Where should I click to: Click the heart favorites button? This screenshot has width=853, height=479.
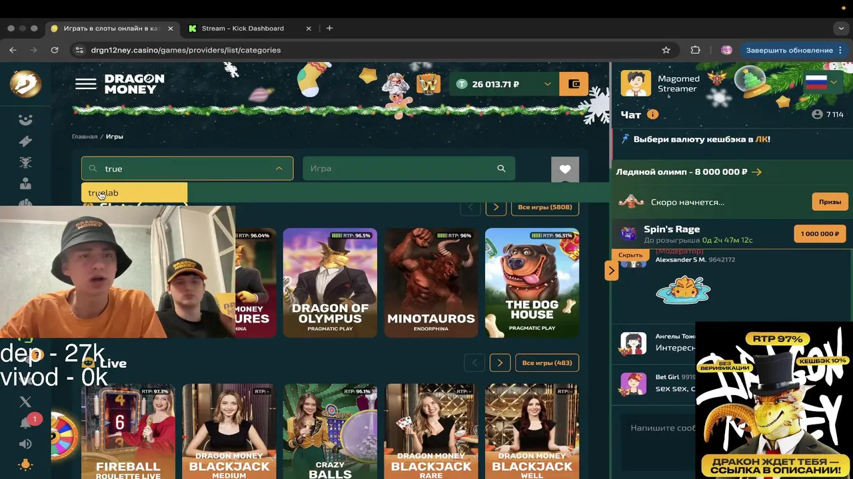point(565,169)
